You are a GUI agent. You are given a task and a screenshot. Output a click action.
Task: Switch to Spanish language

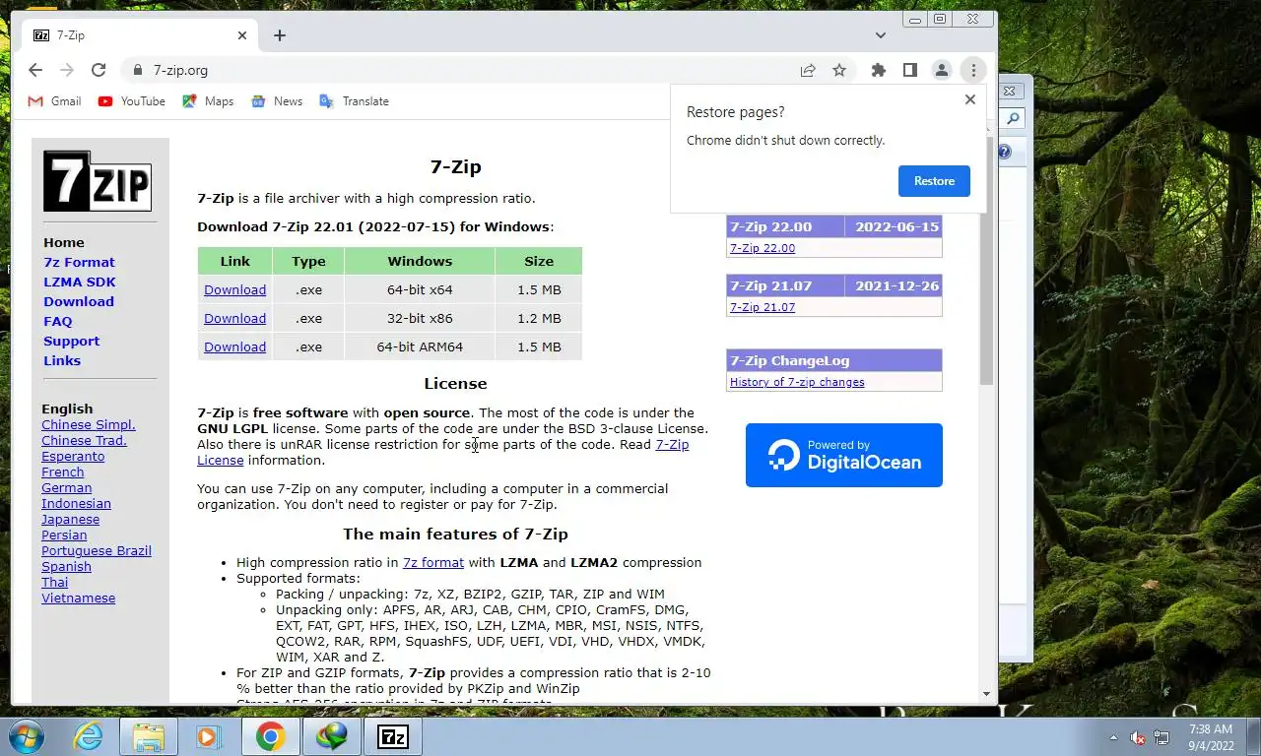(x=66, y=566)
